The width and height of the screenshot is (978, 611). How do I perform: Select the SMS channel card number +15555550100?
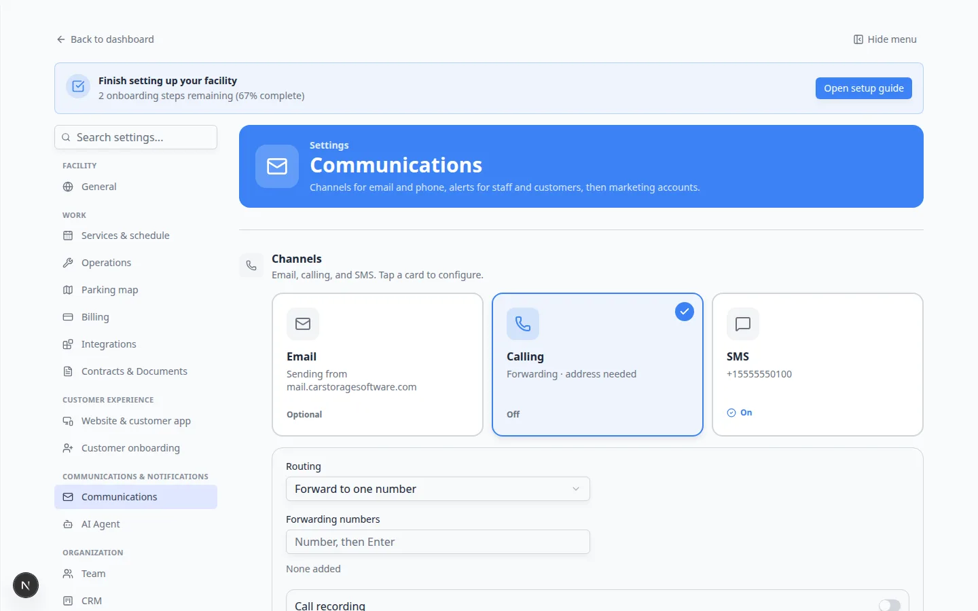pos(759,374)
